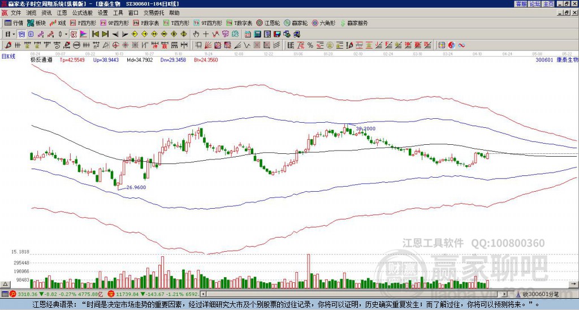Click the right-arrow button beside volume panel
The height and width of the screenshot is (310, 579).
(573, 284)
